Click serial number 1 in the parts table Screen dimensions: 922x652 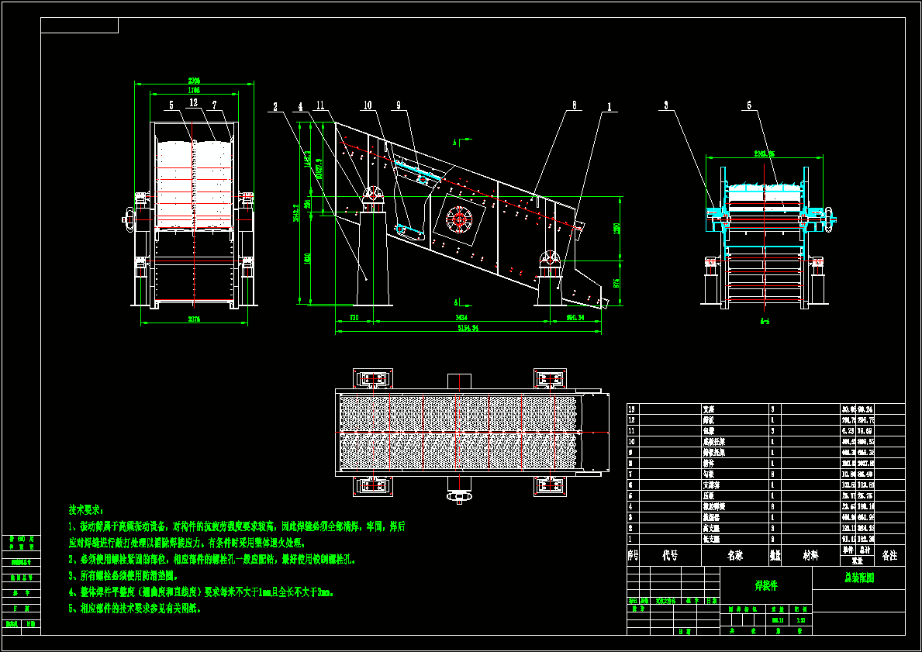pos(630,539)
